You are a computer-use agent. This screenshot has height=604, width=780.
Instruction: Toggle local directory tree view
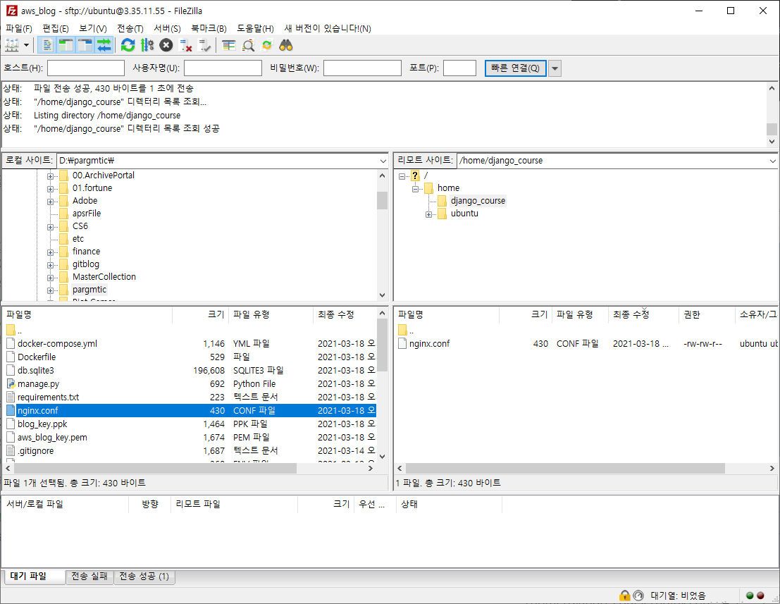(66, 46)
